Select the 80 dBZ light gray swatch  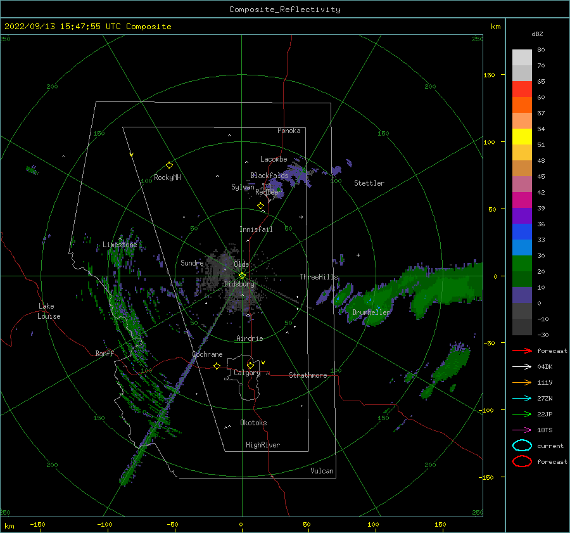pos(522,58)
